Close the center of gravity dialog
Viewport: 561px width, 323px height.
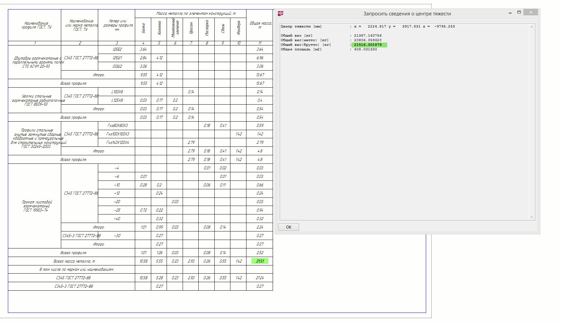click(x=530, y=12)
